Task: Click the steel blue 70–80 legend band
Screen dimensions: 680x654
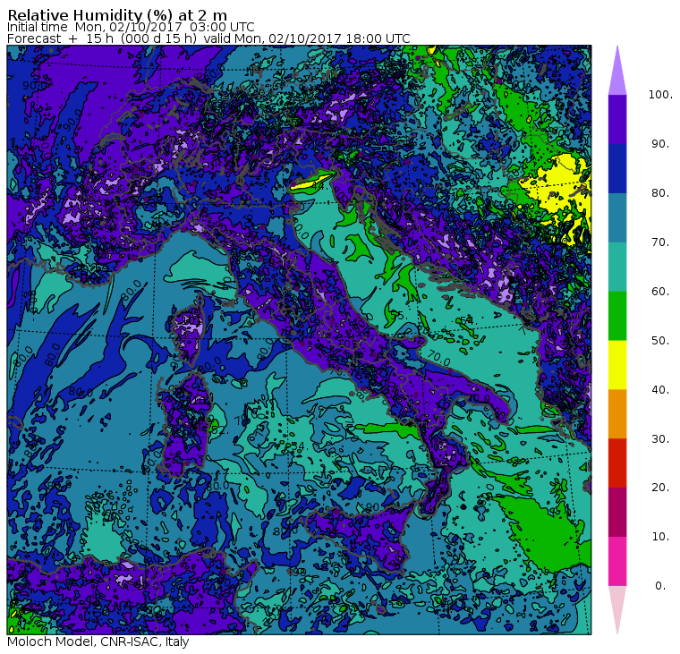Action: point(617,217)
